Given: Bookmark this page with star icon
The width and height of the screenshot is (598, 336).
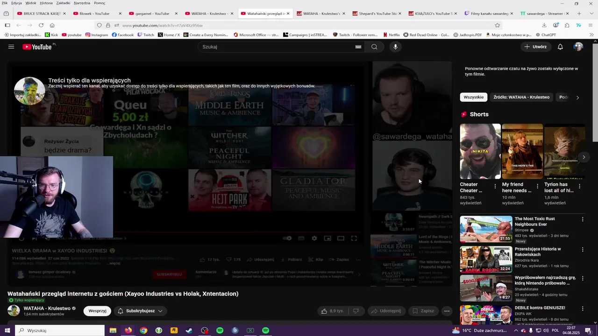Looking at the screenshot, I should [497, 25].
